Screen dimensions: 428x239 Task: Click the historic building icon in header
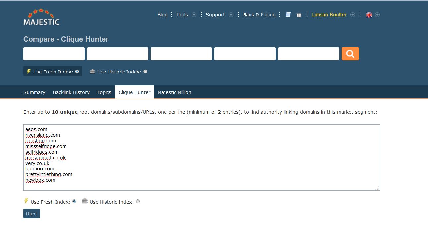(92, 71)
